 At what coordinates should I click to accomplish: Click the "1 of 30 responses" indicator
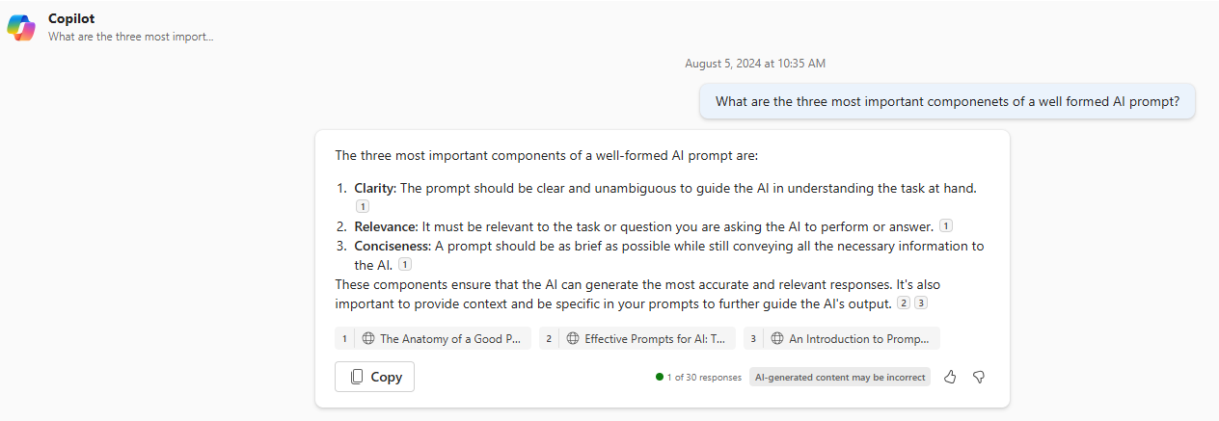click(698, 377)
